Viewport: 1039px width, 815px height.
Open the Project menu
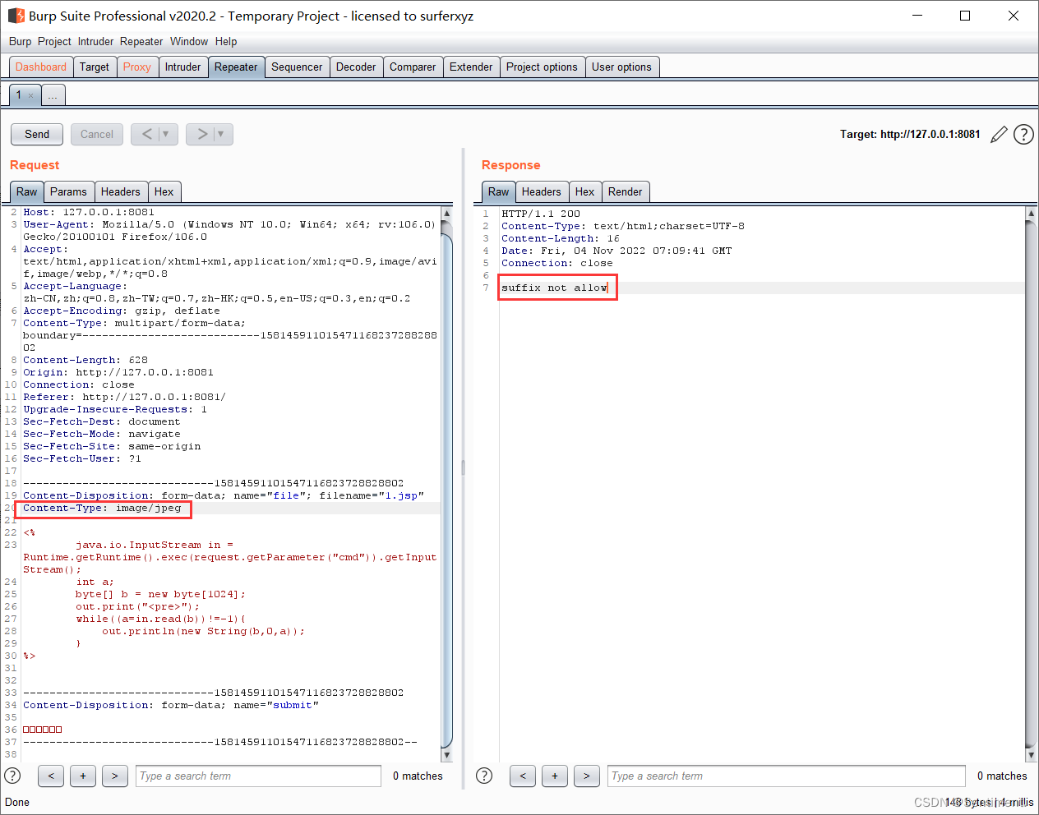pos(54,41)
